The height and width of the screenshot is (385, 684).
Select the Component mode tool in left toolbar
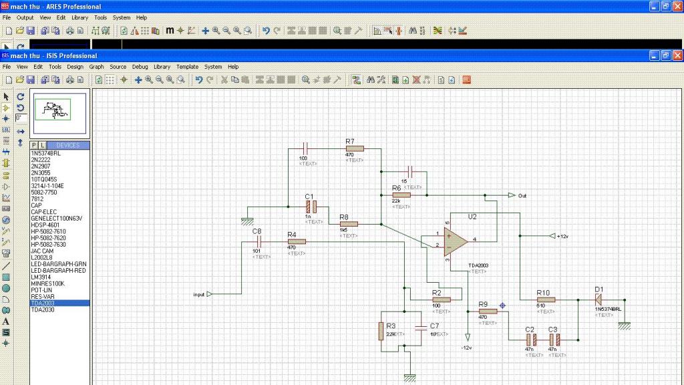6,107
